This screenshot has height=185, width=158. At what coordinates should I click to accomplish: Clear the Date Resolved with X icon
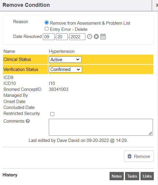96,37
